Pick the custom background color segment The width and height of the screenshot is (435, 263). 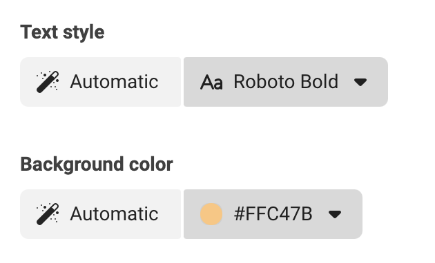pos(273,214)
